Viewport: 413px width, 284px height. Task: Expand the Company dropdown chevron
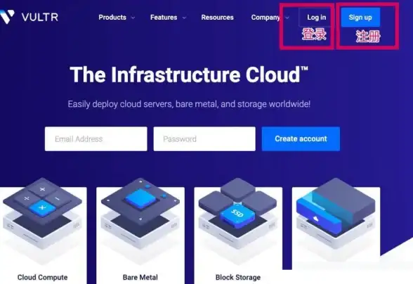coord(287,18)
